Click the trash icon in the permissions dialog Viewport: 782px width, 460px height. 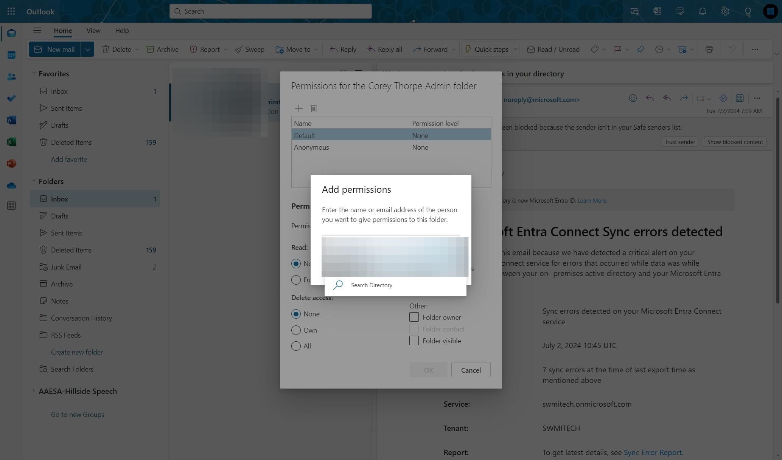(314, 109)
